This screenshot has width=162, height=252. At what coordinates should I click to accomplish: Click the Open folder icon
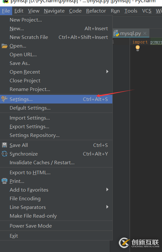pyautogui.click(x=4, y=46)
